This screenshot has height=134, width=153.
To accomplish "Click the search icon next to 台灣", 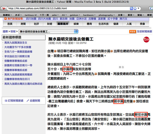I will click(55, 51).
